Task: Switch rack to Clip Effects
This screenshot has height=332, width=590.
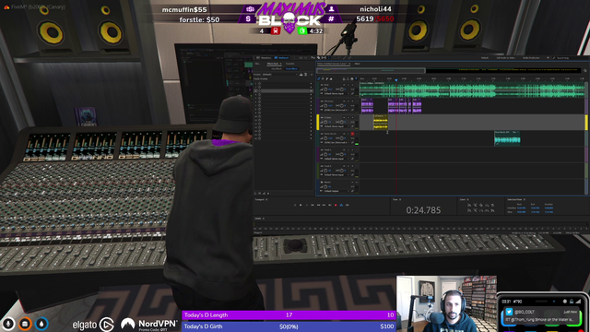Action: pyautogui.click(x=277, y=69)
